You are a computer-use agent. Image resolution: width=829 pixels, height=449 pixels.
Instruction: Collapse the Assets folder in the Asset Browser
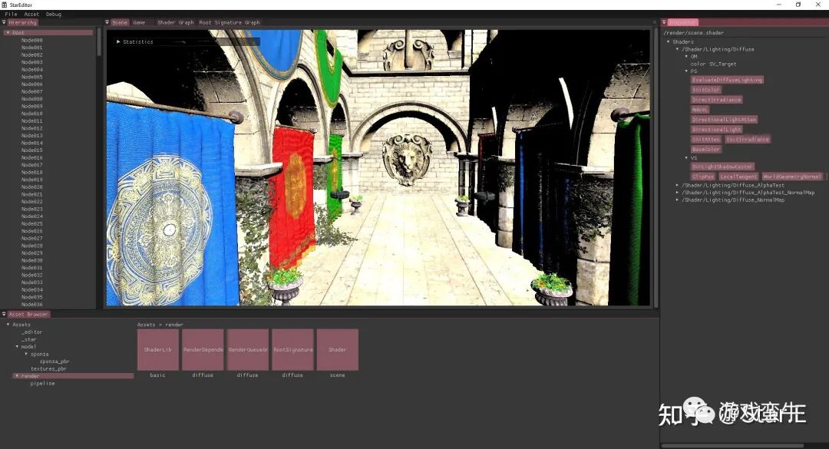point(8,324)
